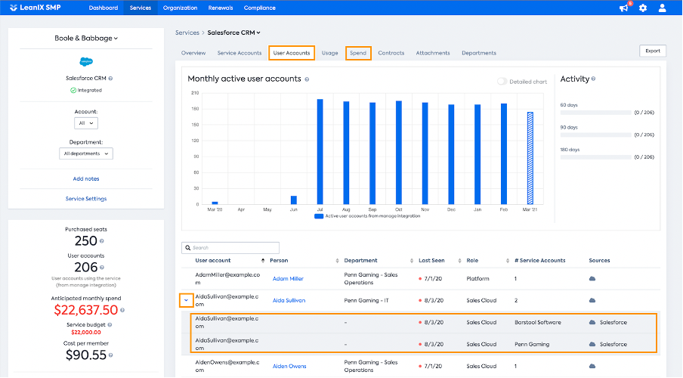Click the 180 days activity bar

595,157
